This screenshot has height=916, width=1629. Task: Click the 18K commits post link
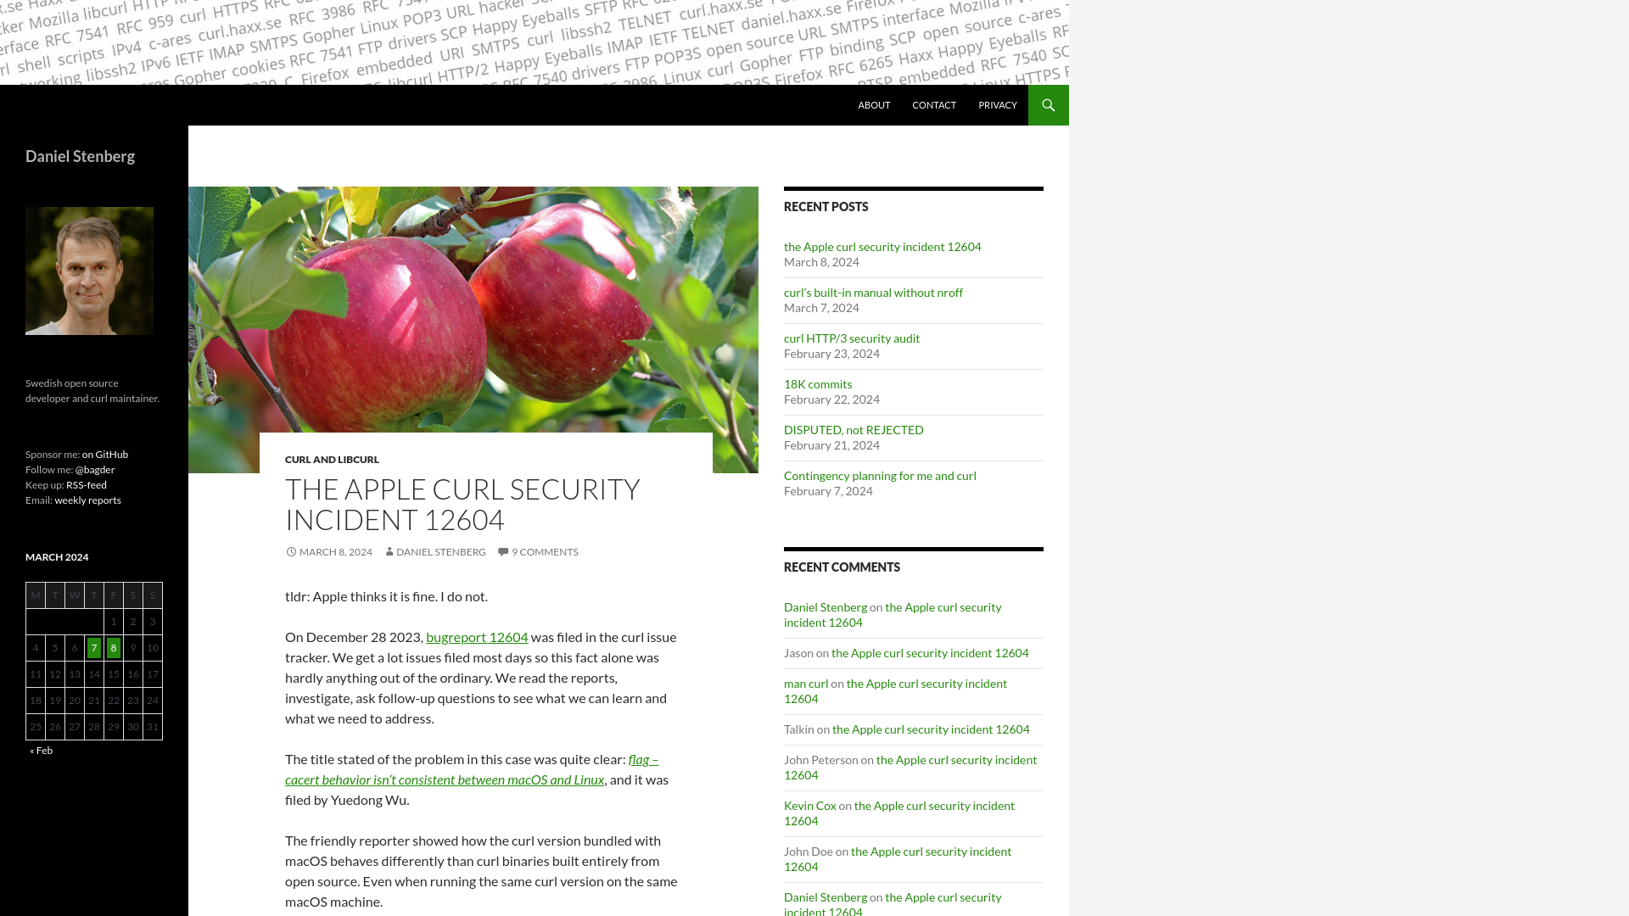pyautogui.click(x=818, y=383)
